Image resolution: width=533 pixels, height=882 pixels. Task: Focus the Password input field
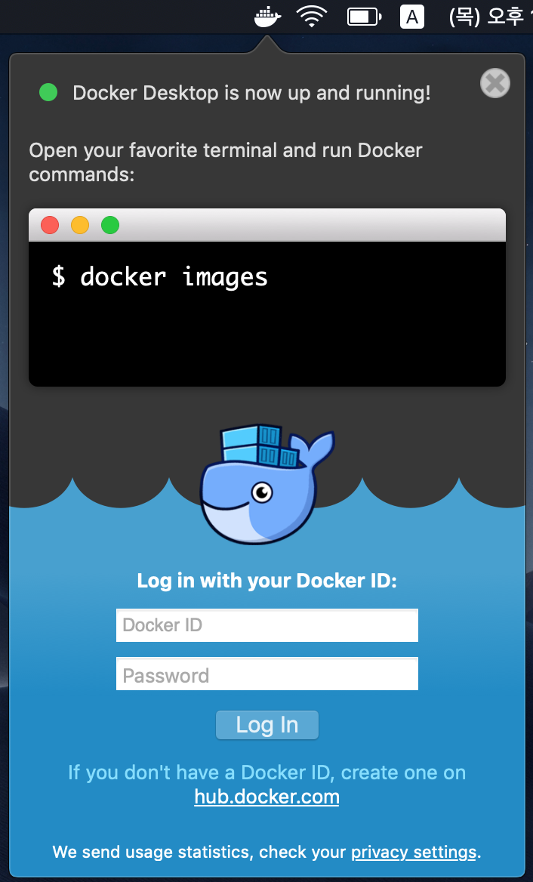(x=267, y=674)
